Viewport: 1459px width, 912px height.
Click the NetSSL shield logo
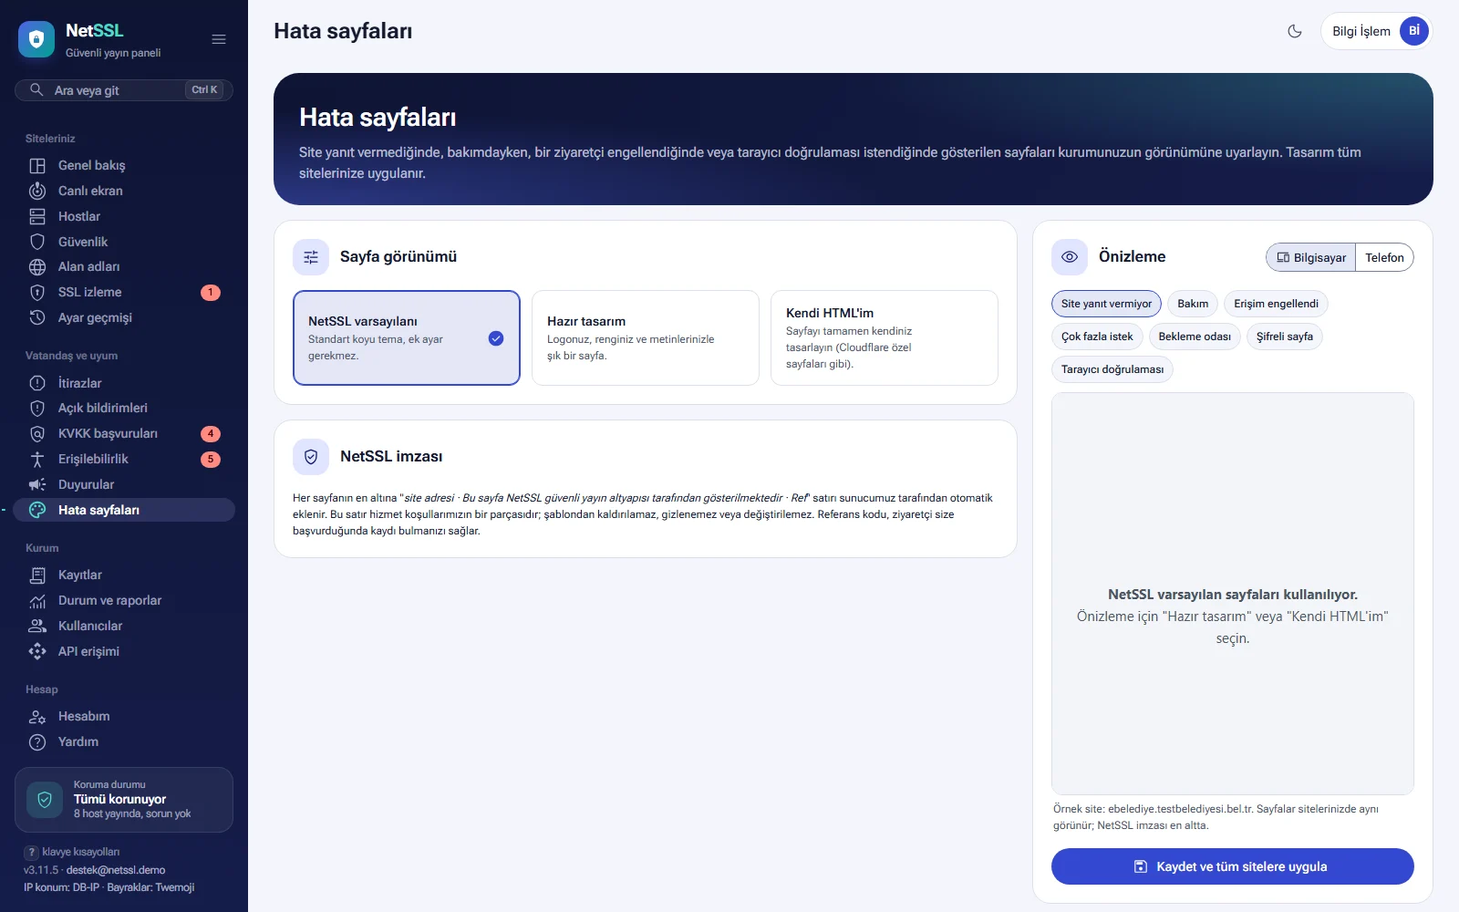pos(36,39)
